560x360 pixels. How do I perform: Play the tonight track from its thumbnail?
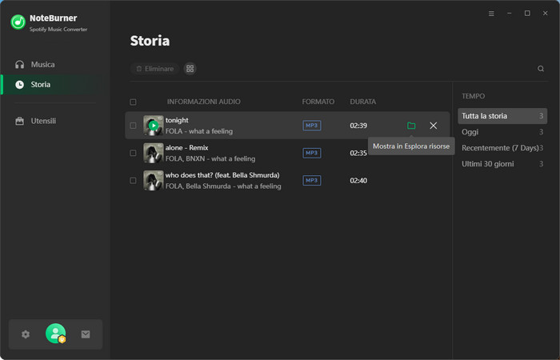pyautogui.click(x=154, y=126)
